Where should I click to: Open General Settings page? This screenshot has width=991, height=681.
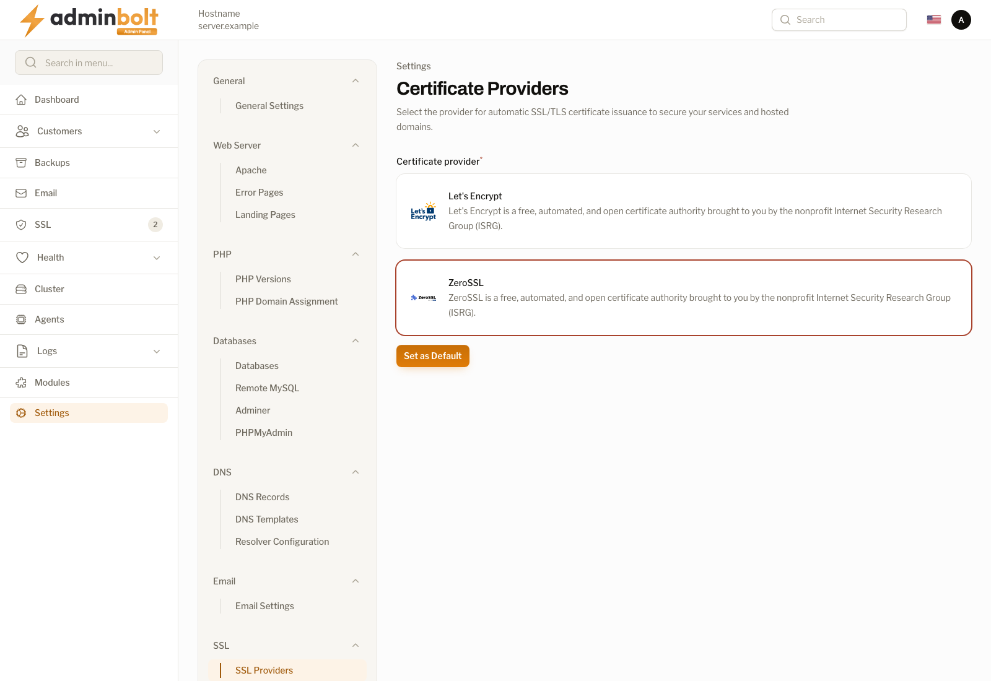point(269,106)
